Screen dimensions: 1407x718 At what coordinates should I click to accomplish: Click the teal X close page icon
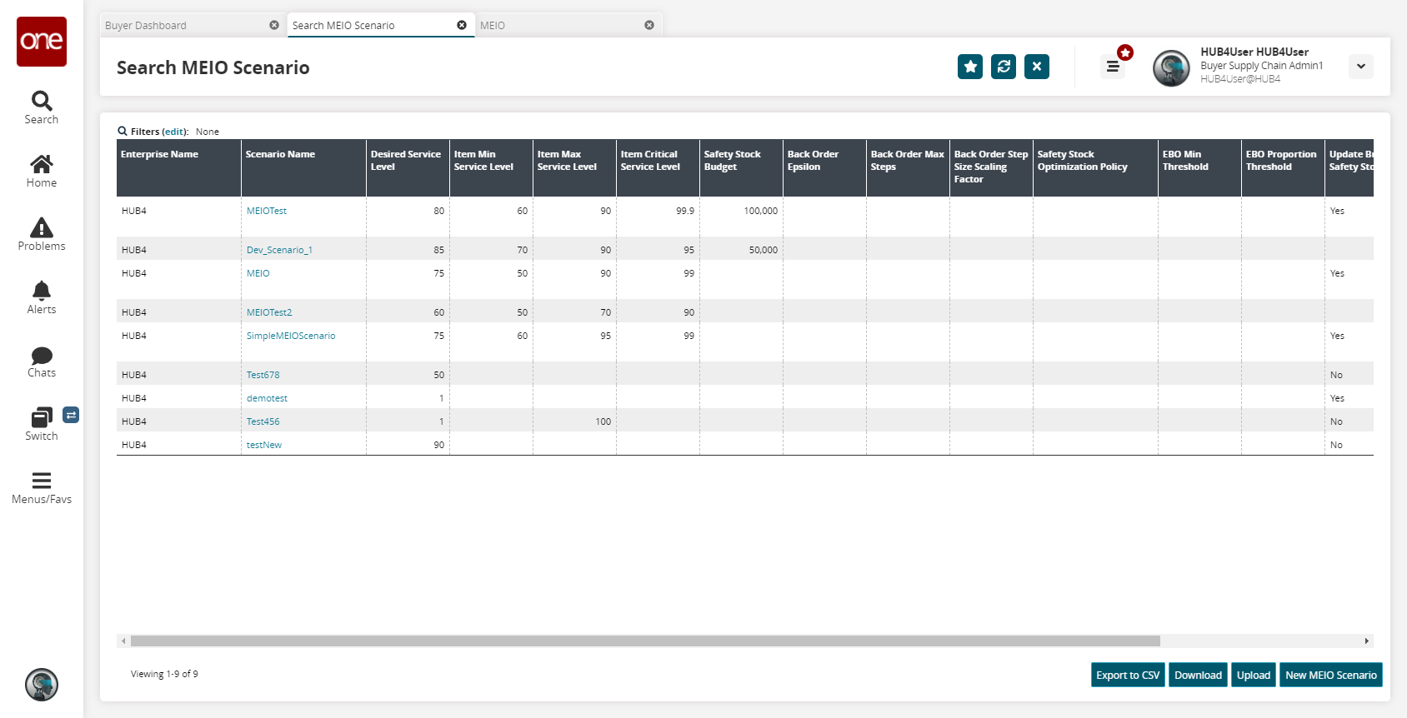[x=1037, y=67]
